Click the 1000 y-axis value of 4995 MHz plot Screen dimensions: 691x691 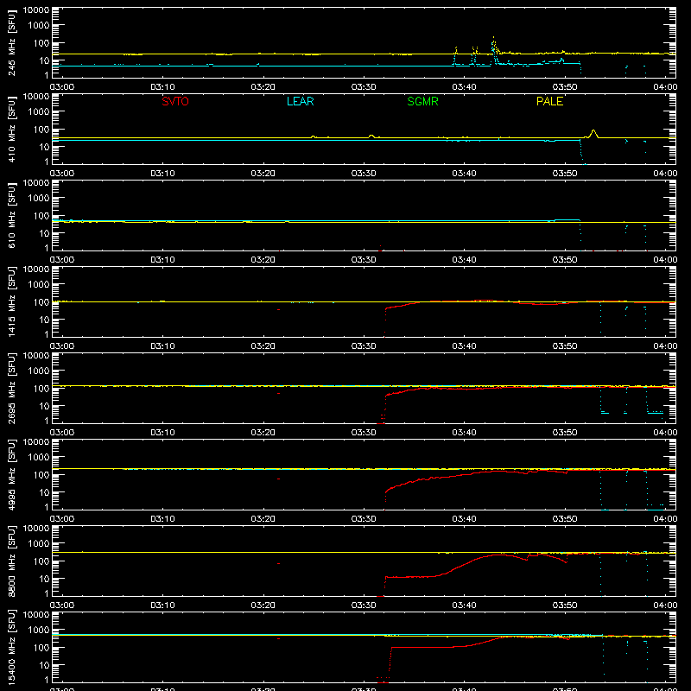39,458
